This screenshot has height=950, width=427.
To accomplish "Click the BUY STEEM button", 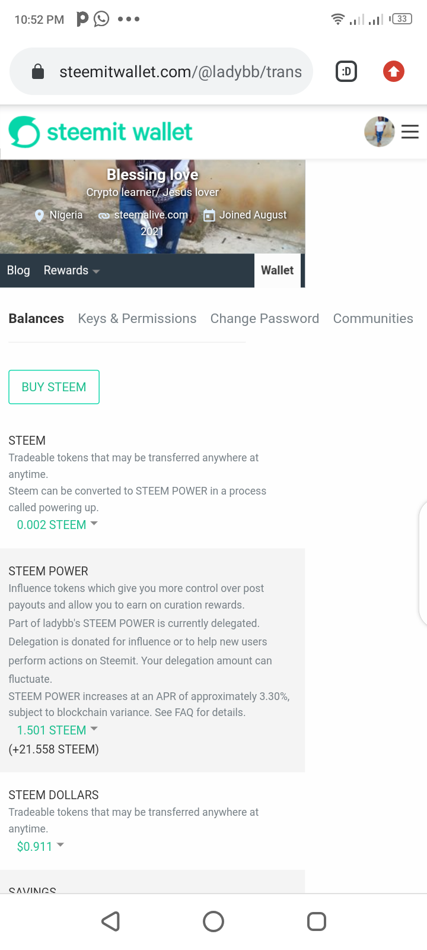I will tap(54, 387).
